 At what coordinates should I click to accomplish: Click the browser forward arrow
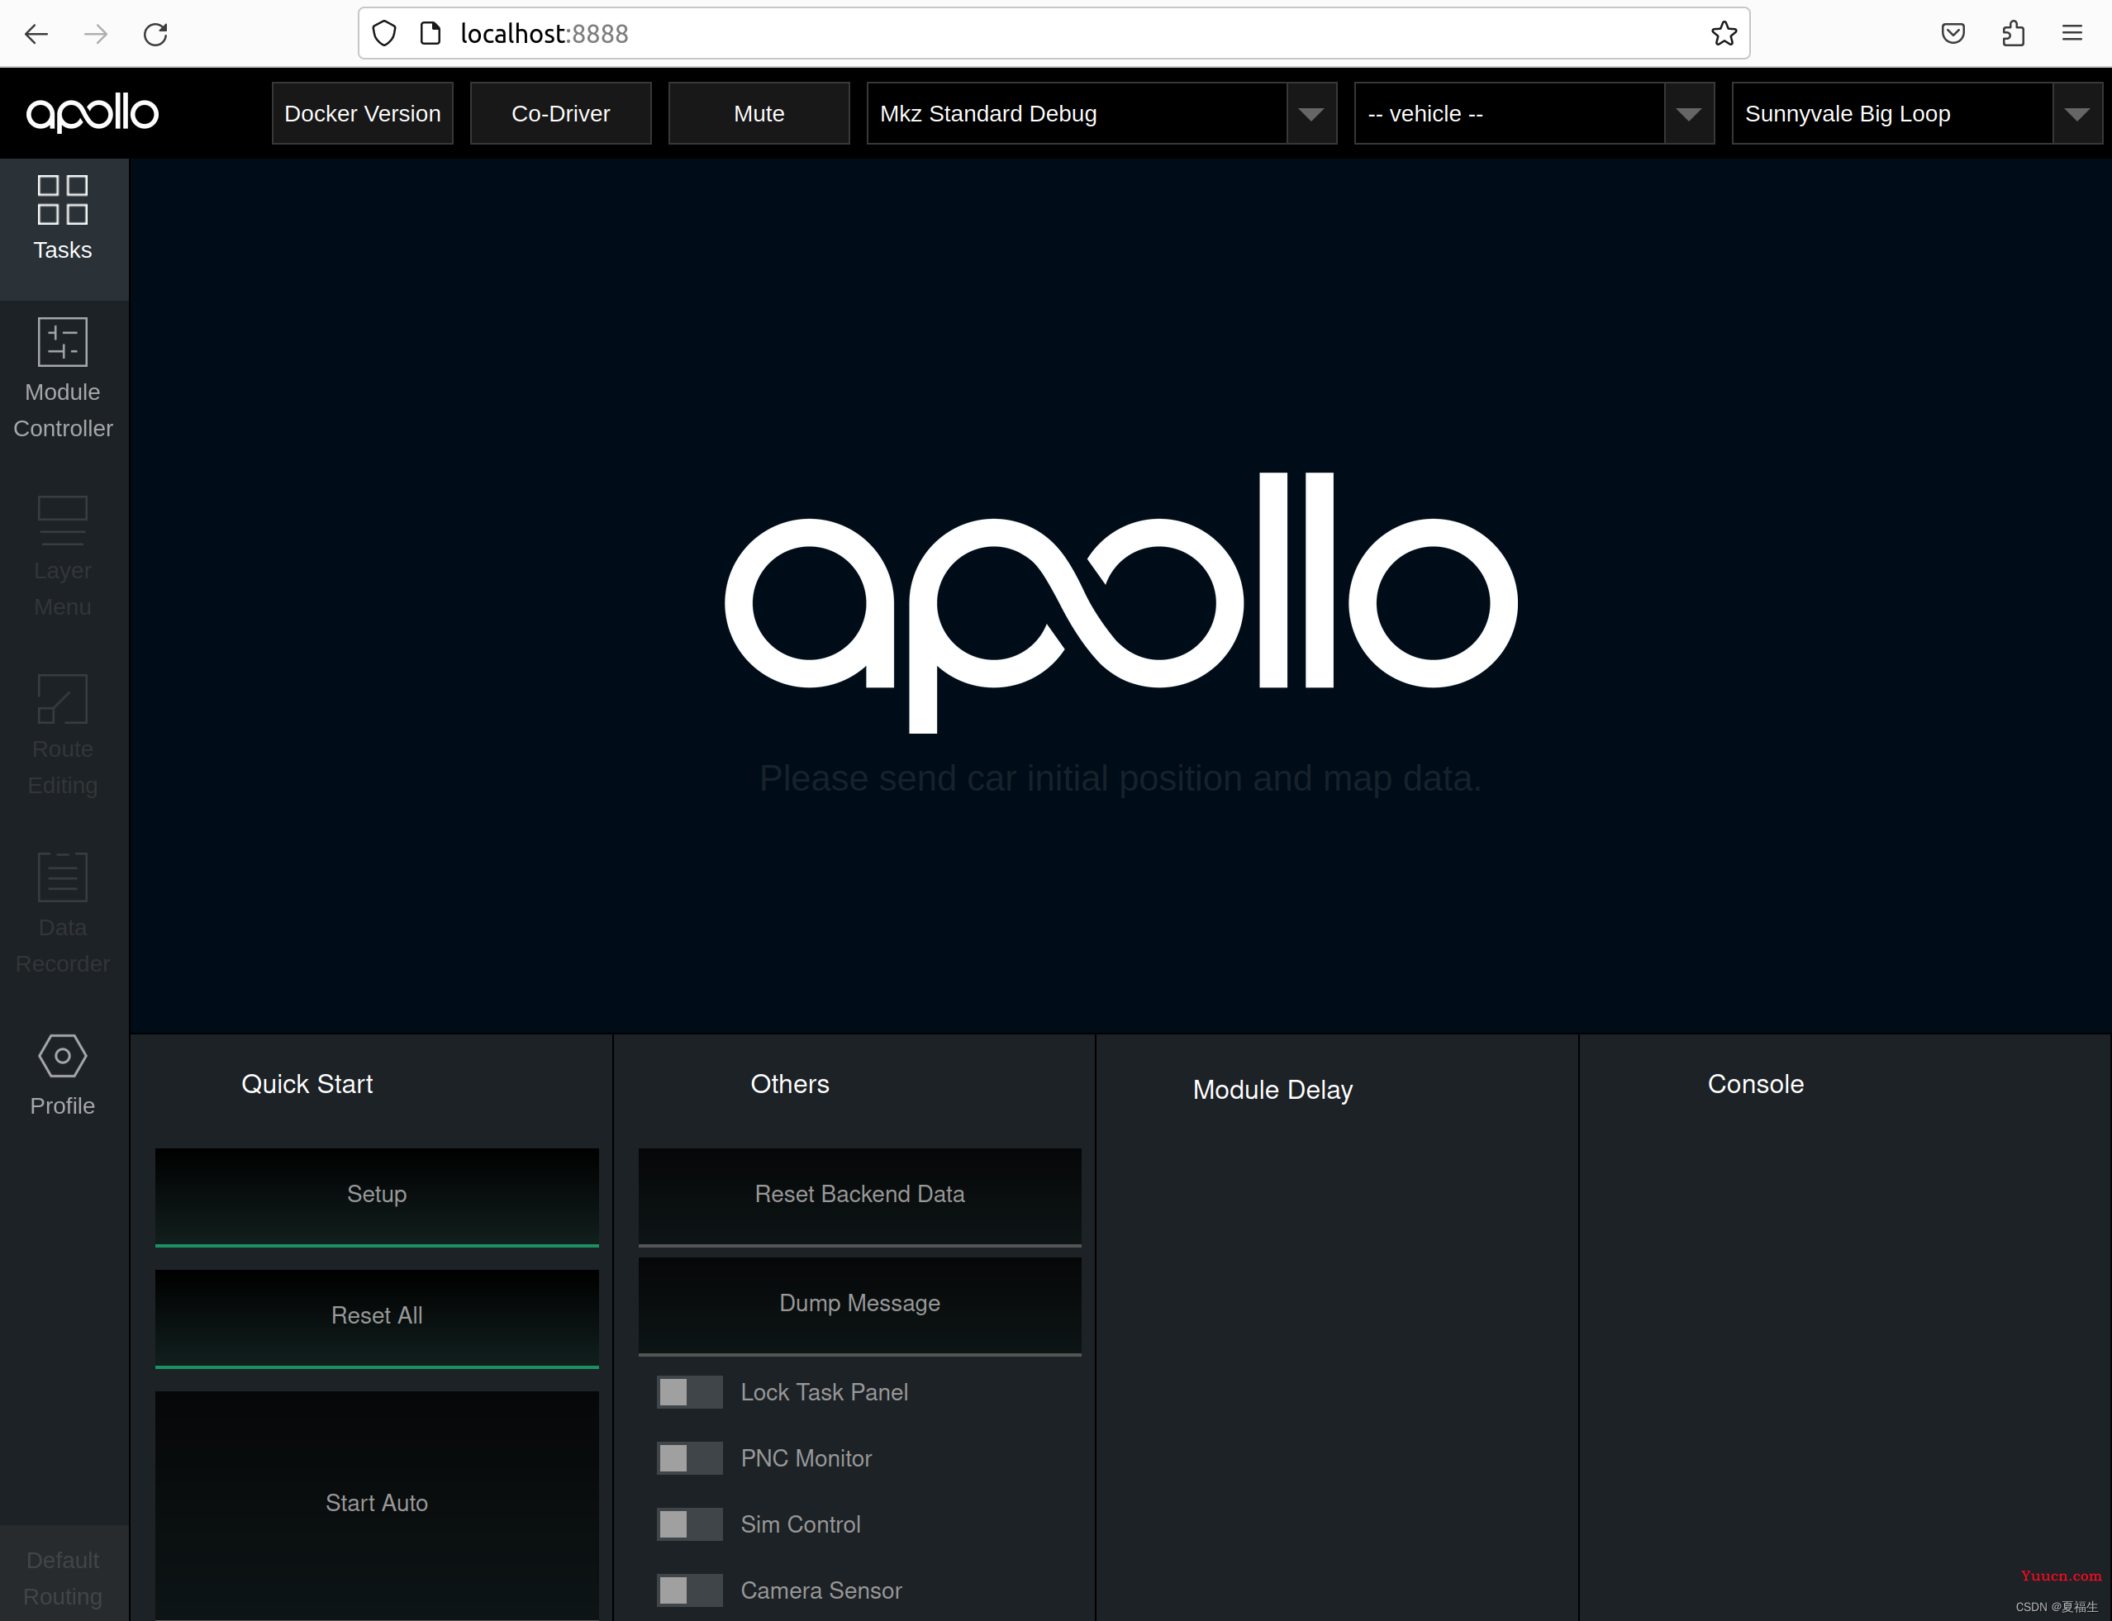pyautogui.click(x=96, y=34)
